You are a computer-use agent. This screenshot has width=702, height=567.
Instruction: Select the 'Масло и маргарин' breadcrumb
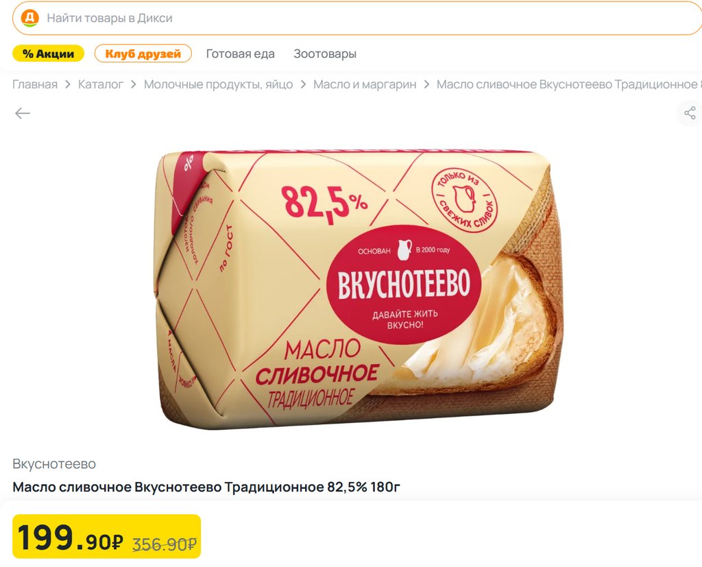pyautogui.click(x=365, y=84)
